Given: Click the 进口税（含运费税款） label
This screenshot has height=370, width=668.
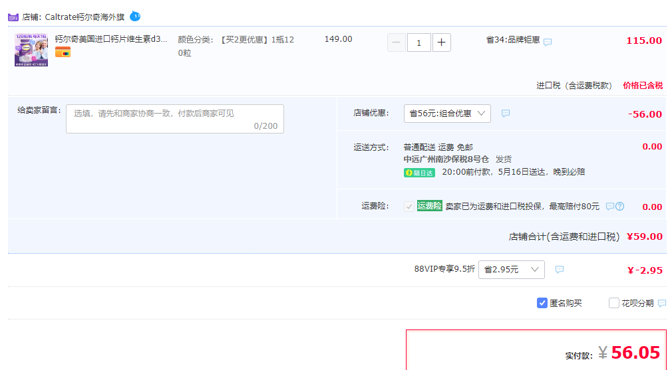Looking at the screenshot, I should (x=574, y=86).
